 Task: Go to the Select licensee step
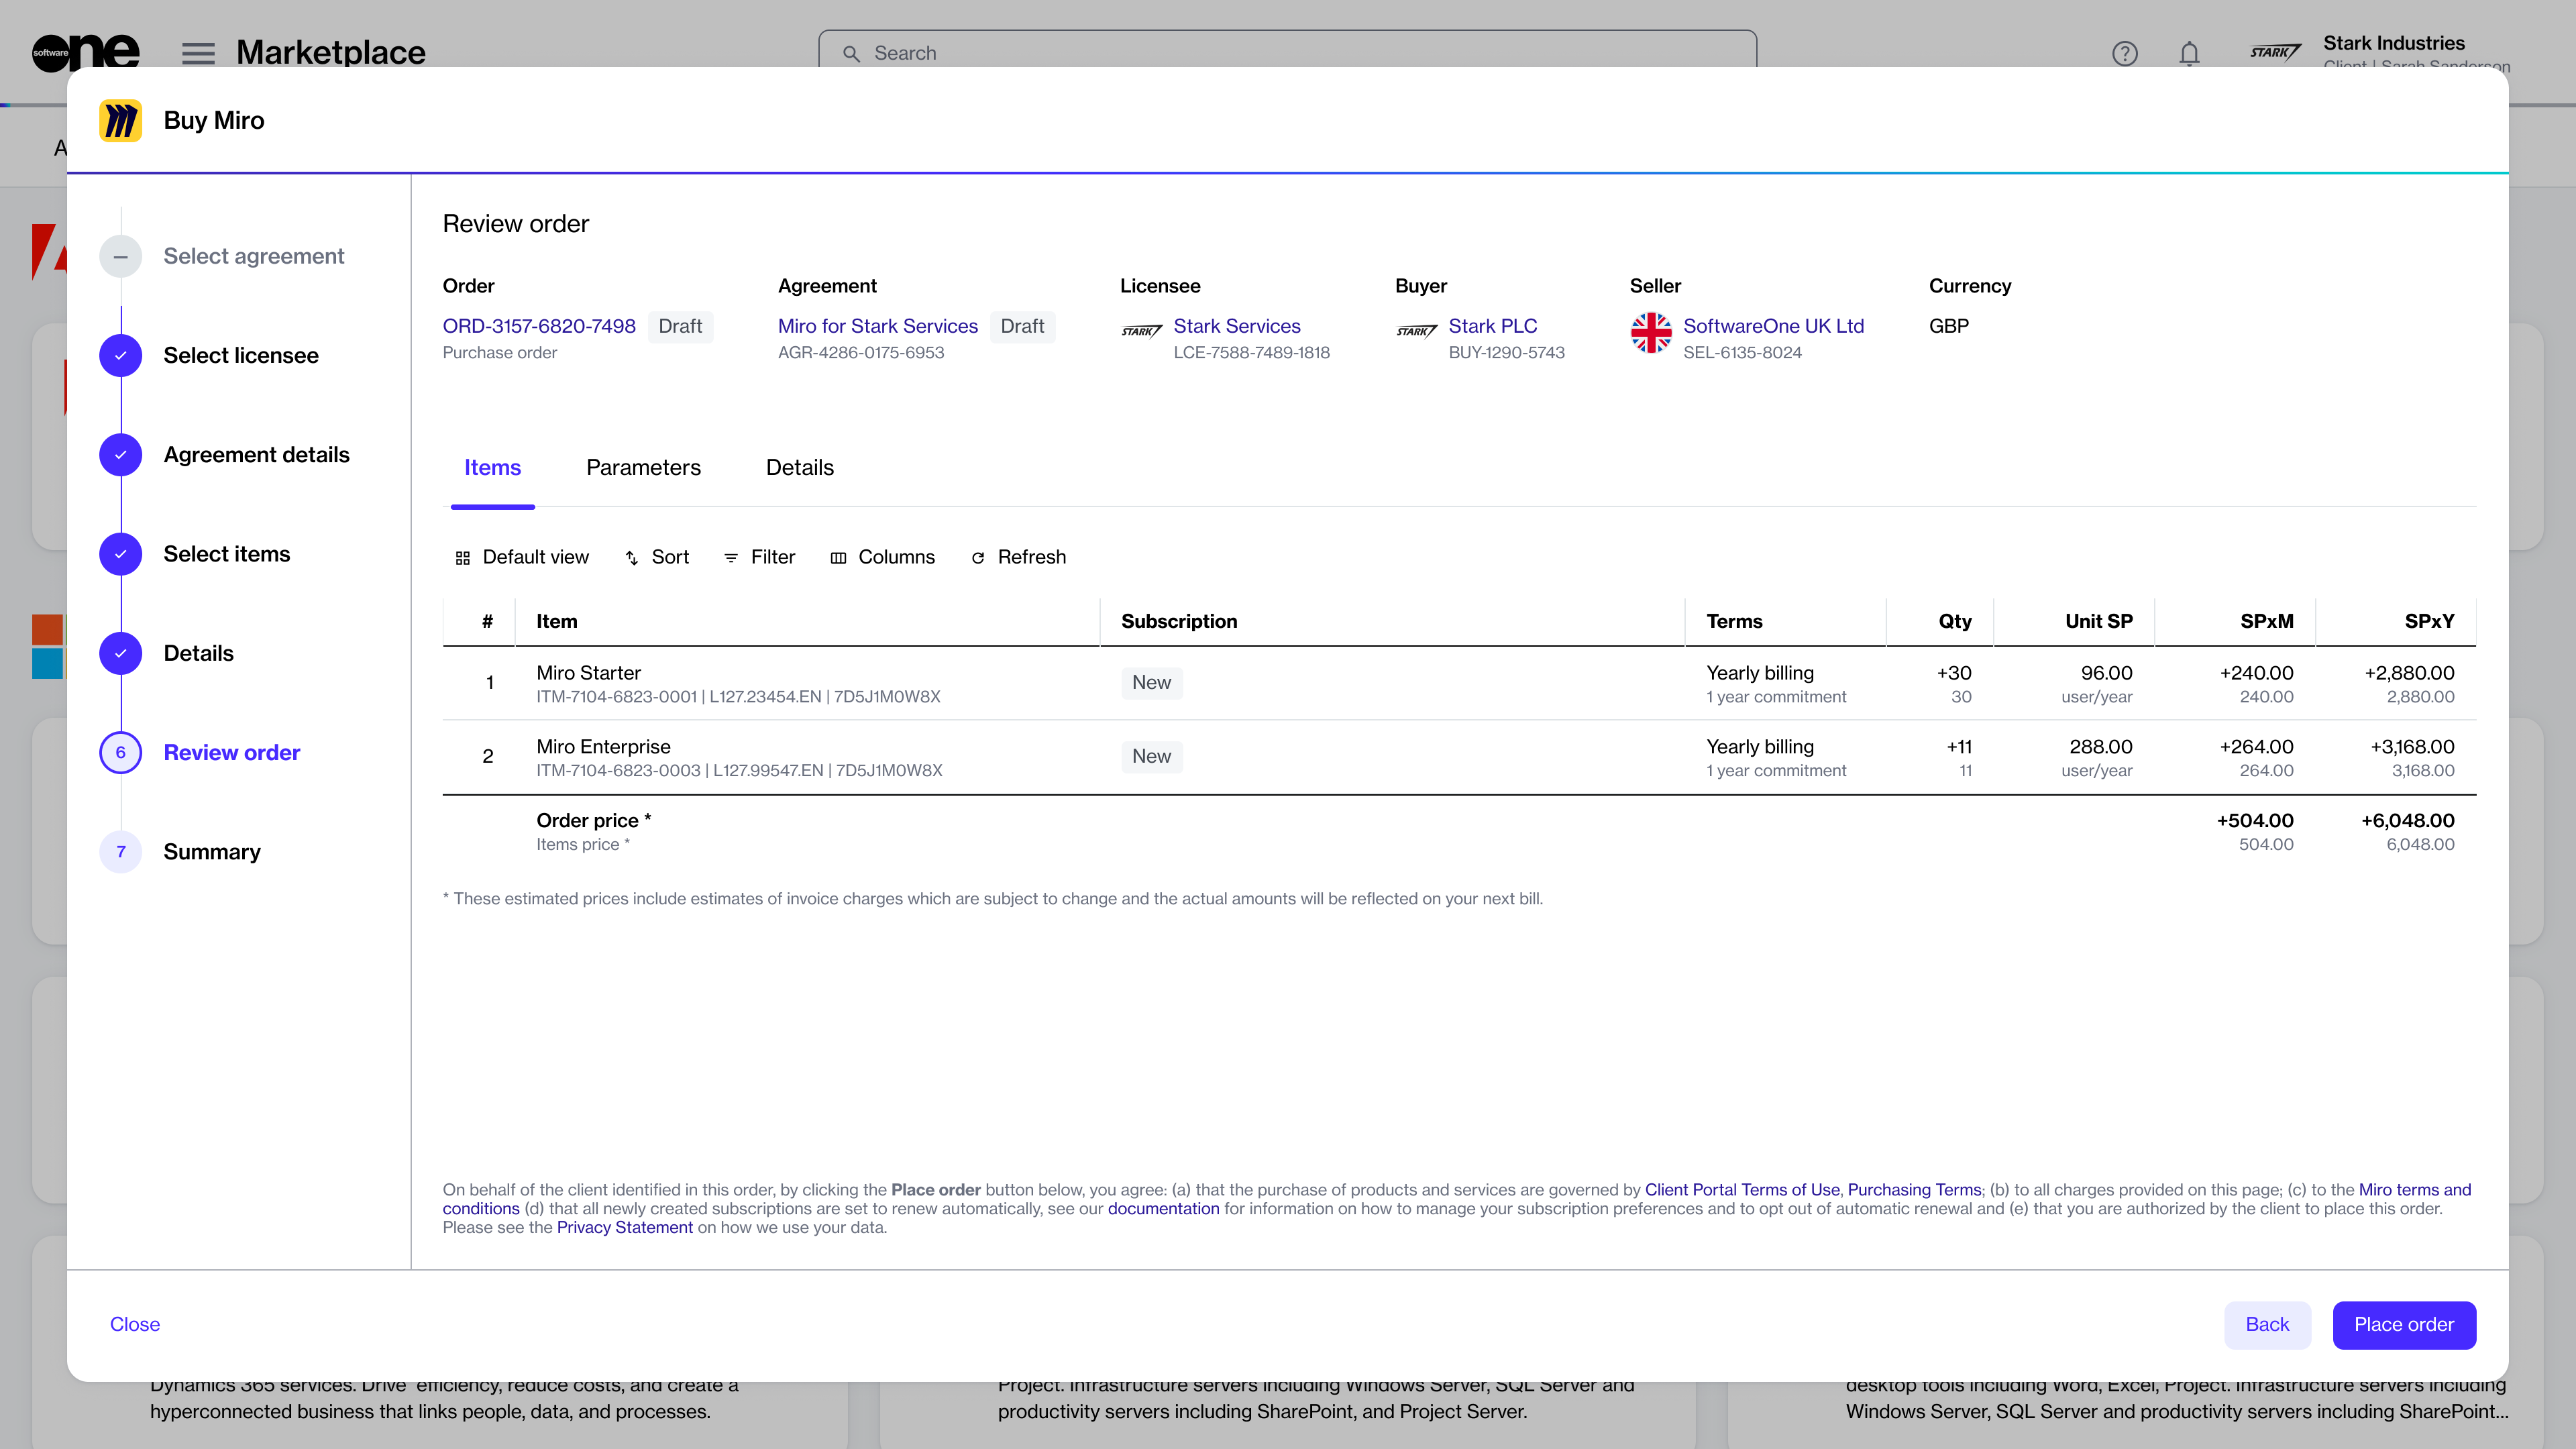click(241, 356)
